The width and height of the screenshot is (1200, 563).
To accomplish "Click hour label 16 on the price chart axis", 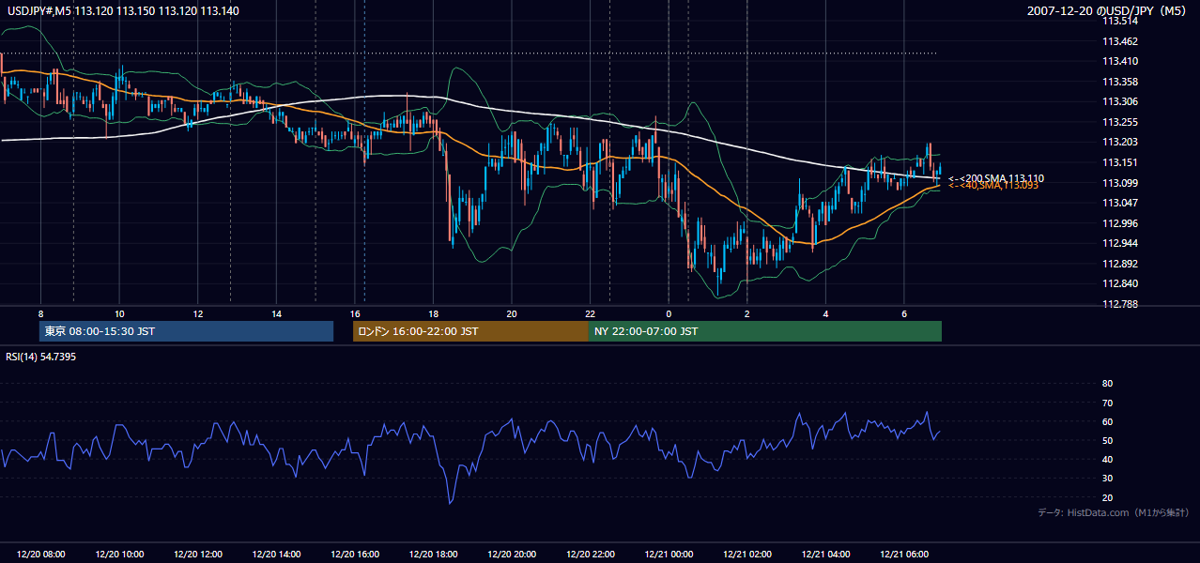I will coord(355,313).
